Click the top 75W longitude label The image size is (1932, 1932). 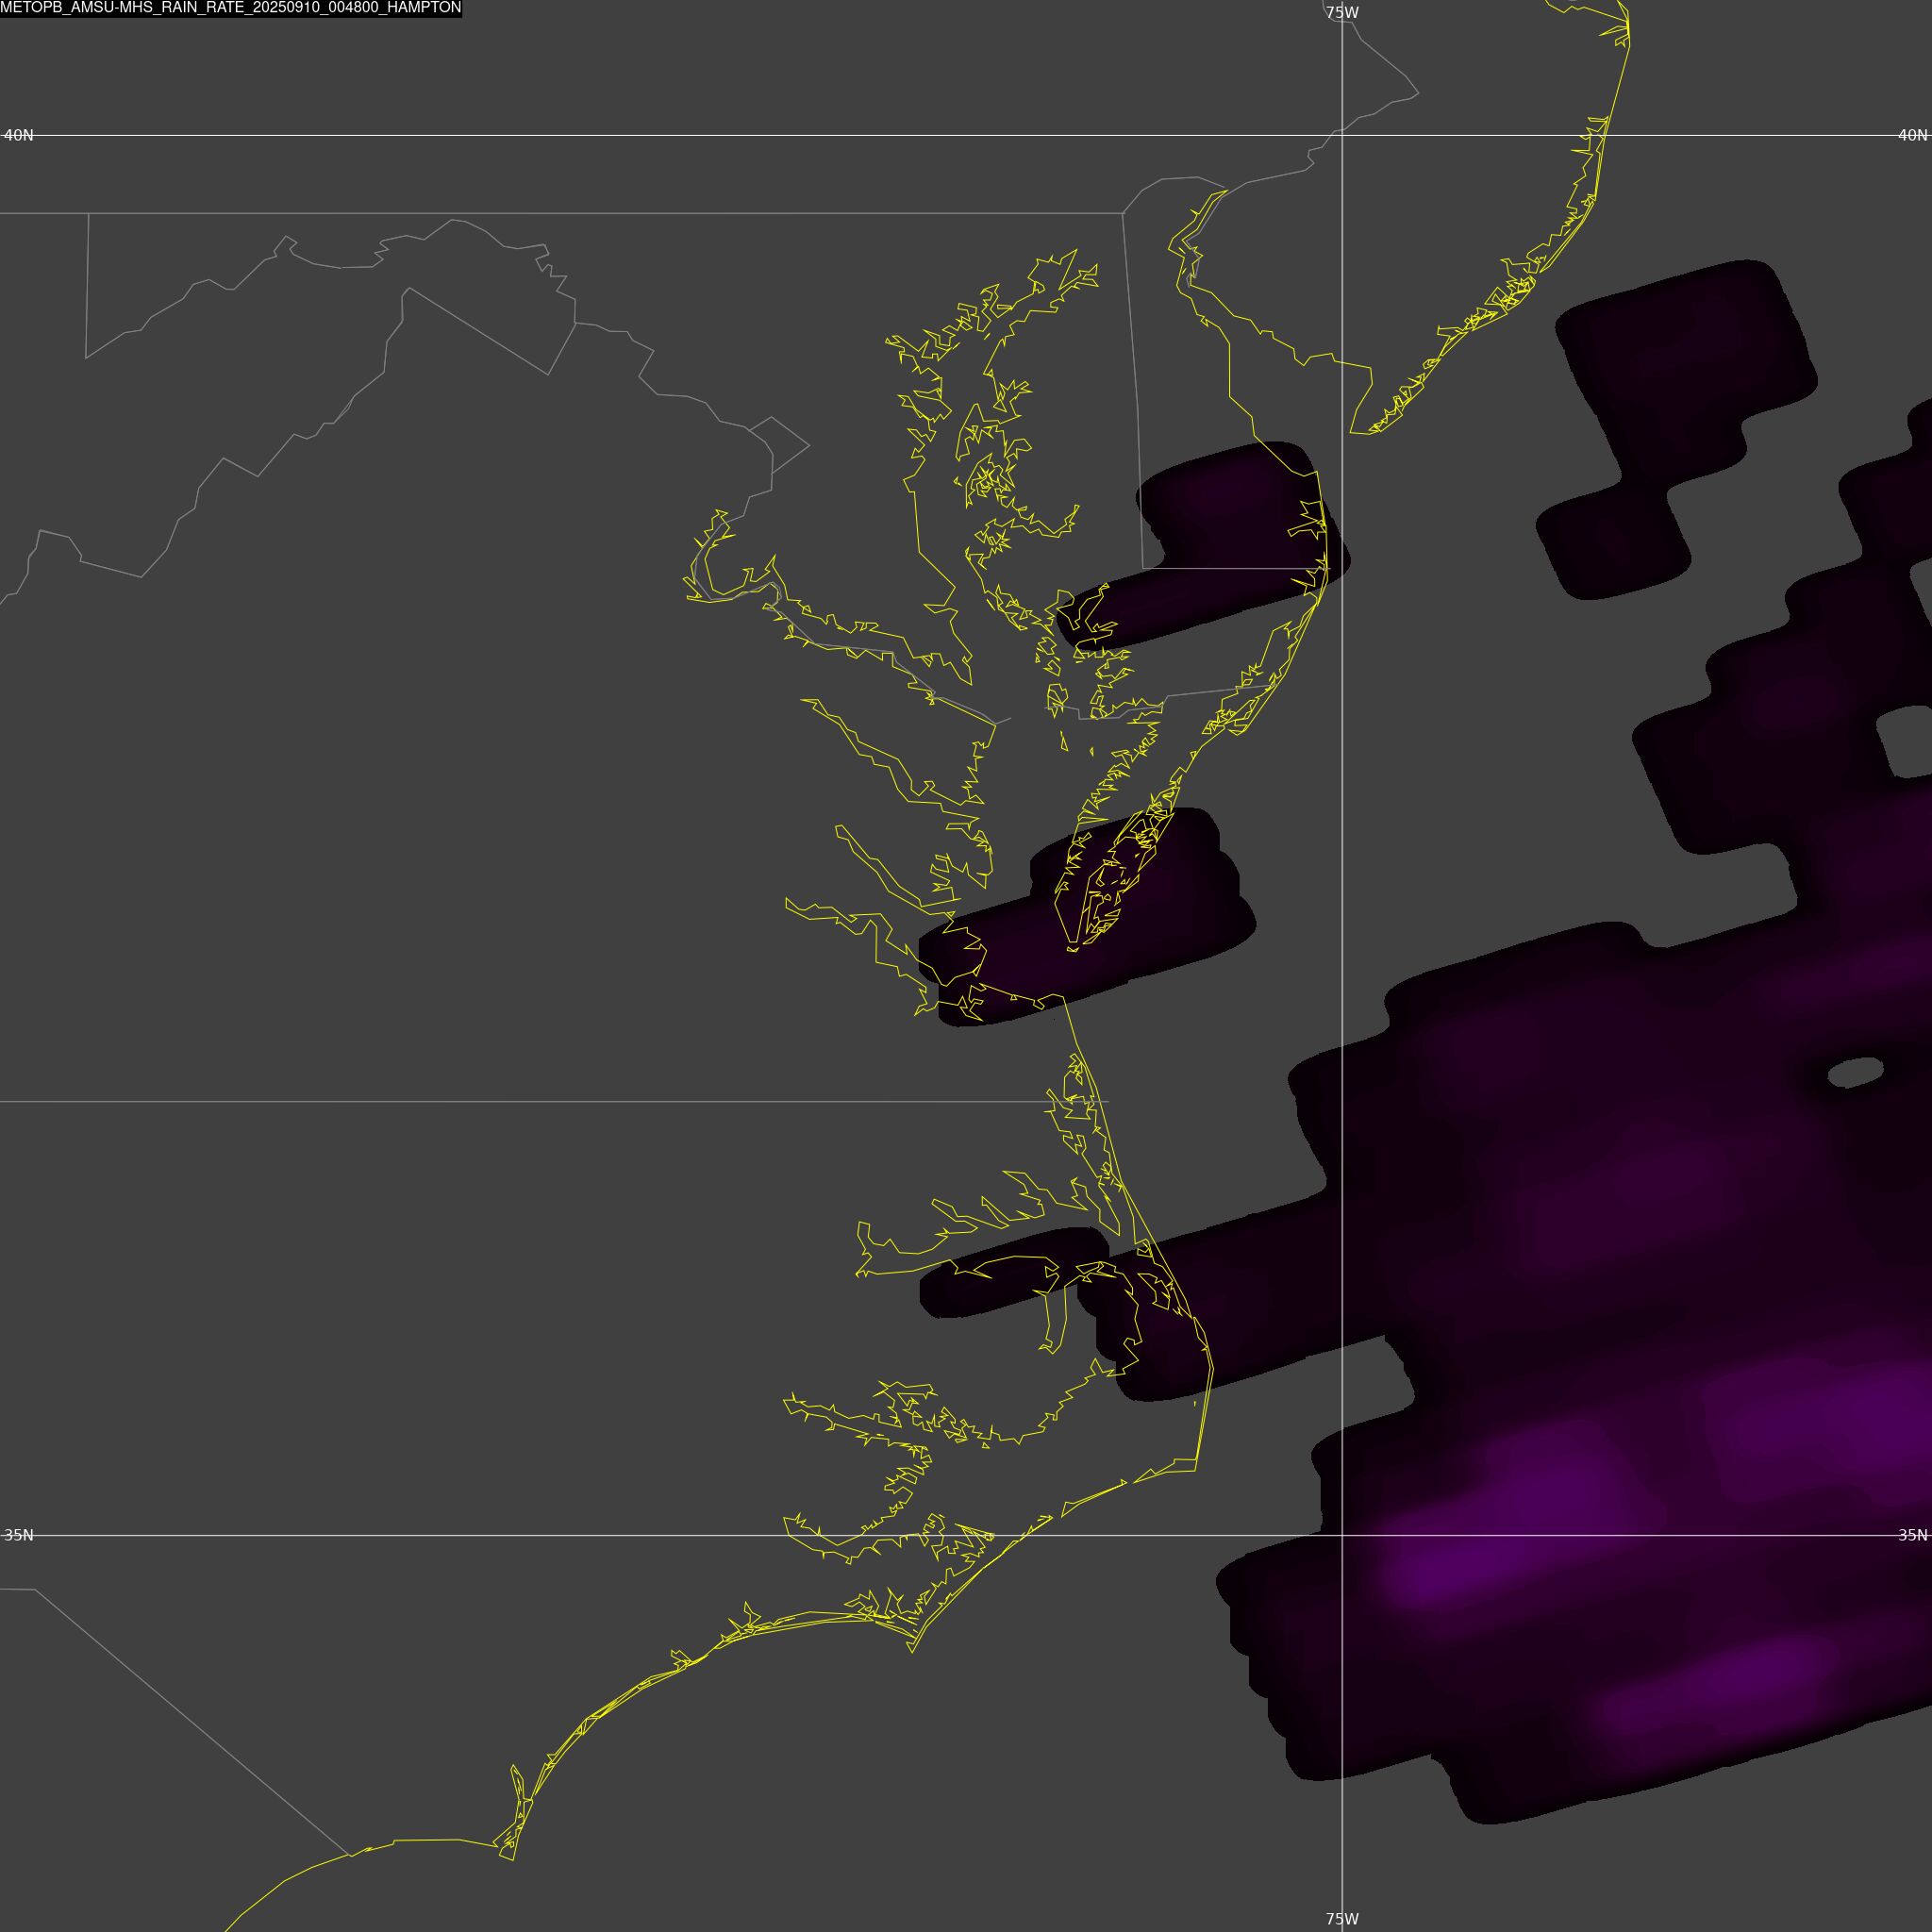click(1342, 13)
